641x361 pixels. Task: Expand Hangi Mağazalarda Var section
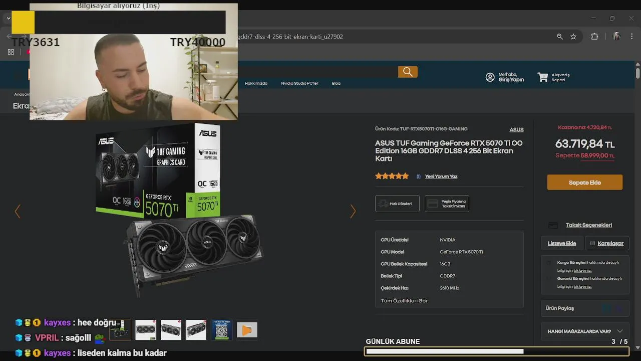pyautogui.click(x=585, y=331)
